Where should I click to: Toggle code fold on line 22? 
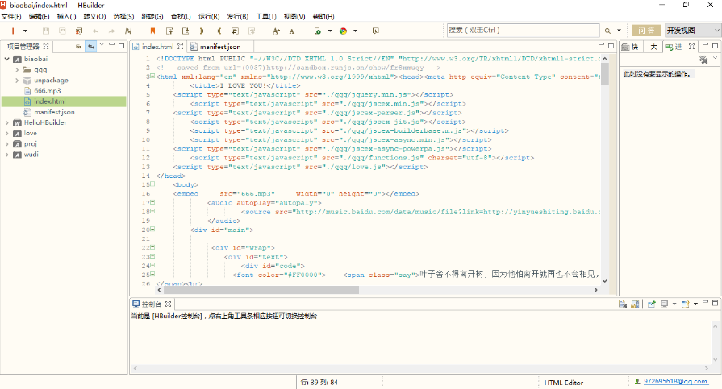pos(152,247)
